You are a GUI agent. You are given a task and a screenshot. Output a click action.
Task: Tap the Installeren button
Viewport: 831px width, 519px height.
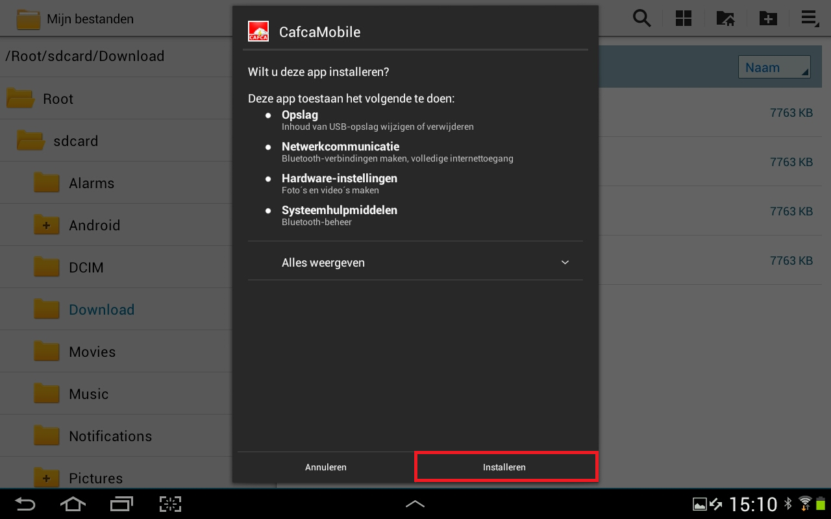pos(505,467)
